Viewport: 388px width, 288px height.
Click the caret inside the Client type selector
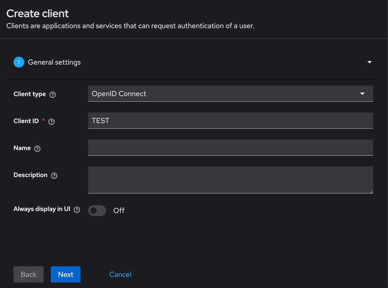pos(362,94)
